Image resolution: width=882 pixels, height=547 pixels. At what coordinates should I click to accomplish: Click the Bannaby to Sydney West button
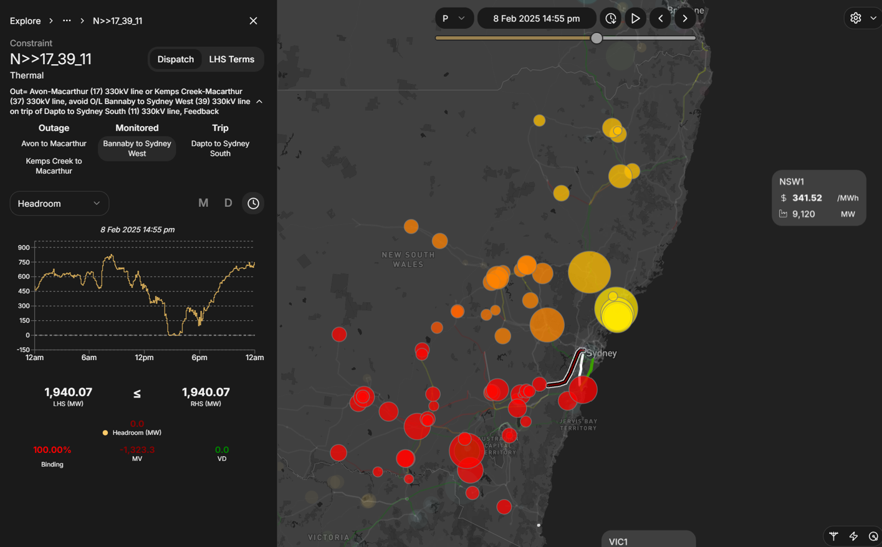137,148
